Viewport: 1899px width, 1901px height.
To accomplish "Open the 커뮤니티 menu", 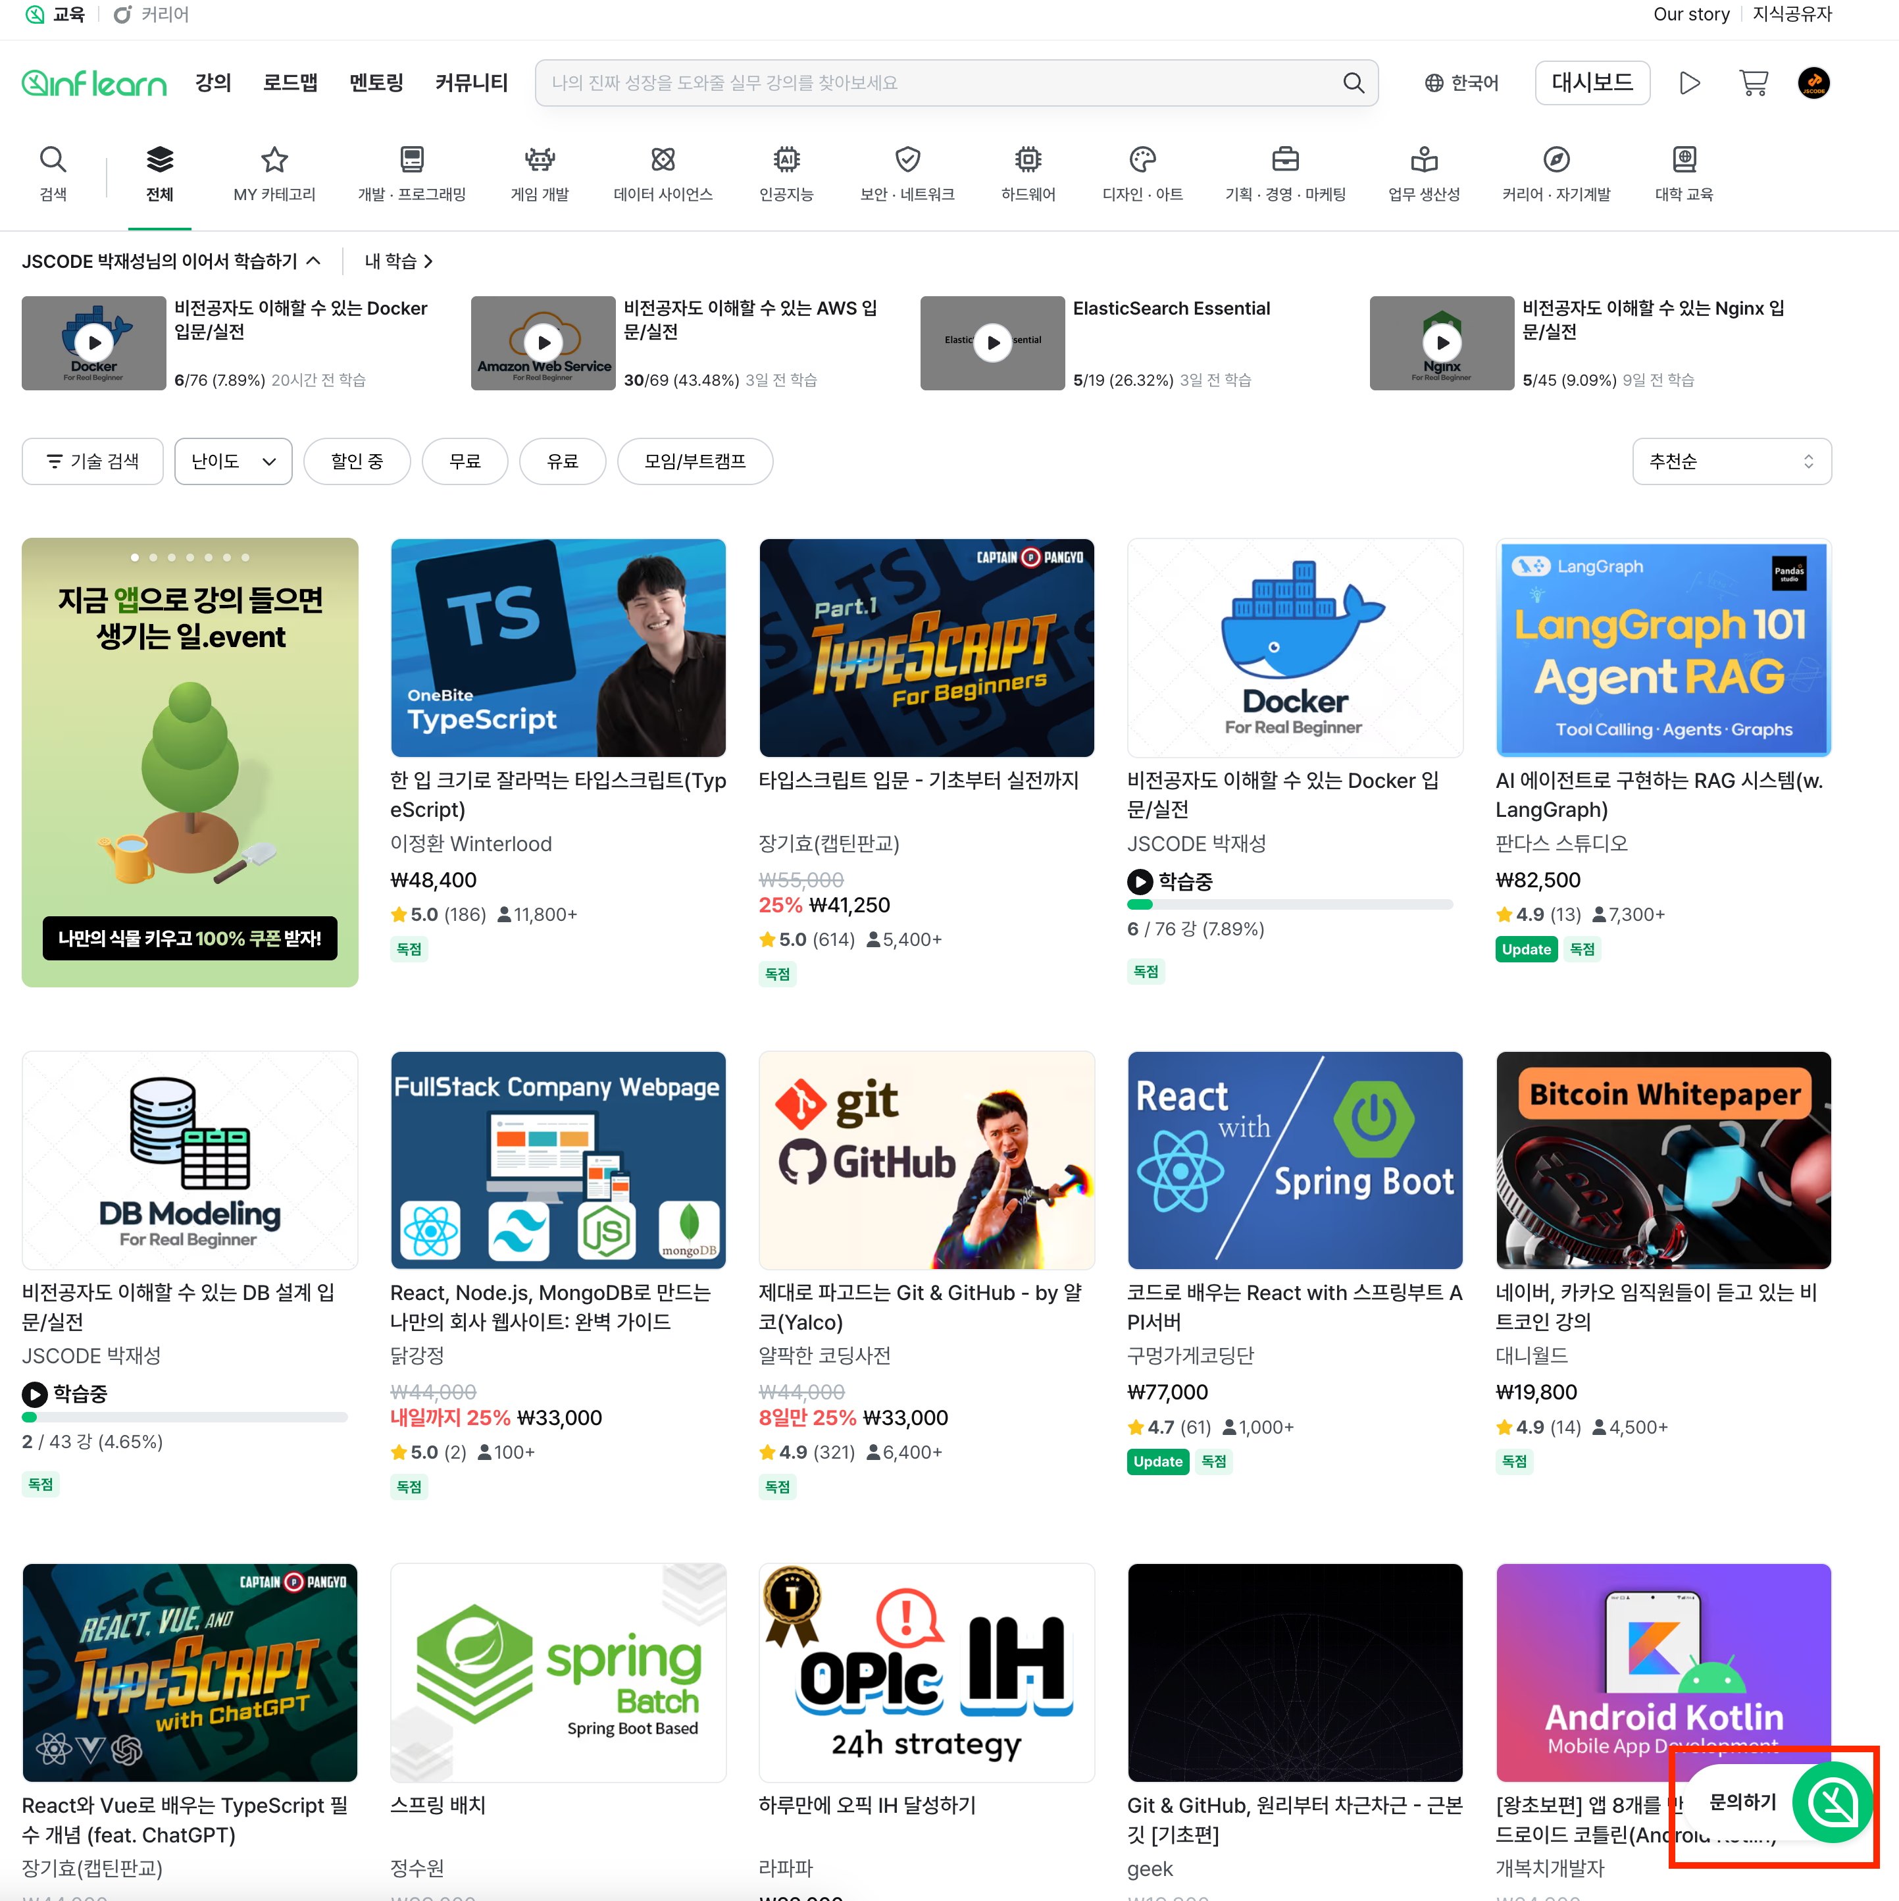I will click(x=471, y=83).
